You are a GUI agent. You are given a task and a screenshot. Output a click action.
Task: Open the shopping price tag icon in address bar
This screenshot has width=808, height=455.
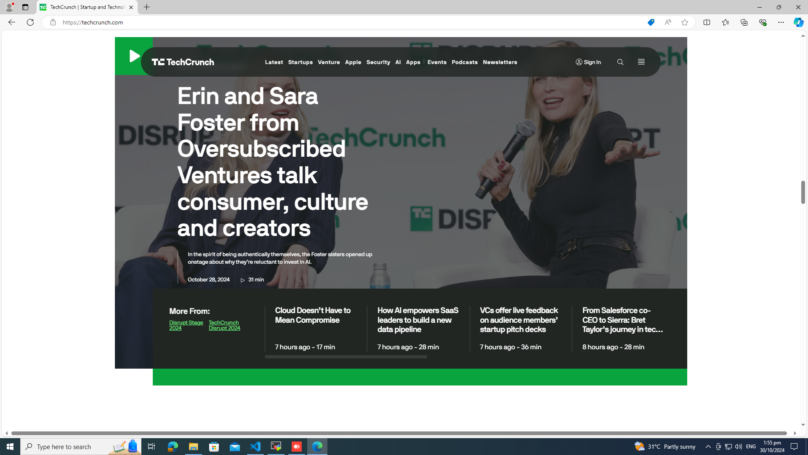[x=651, y=22]
